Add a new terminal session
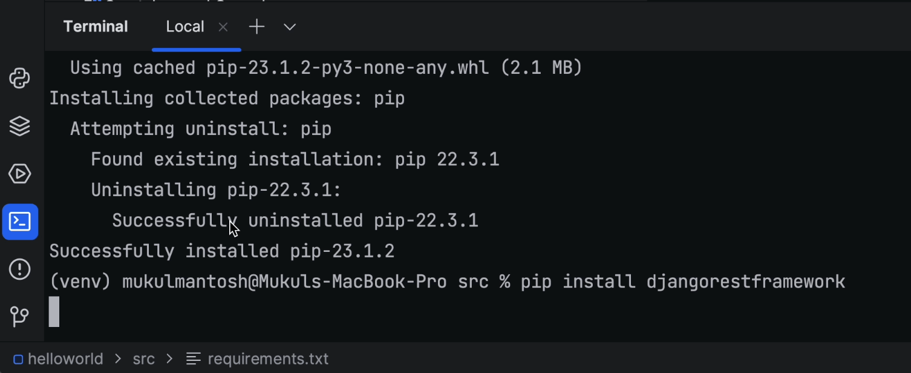Image resolution: width=911 pixels, height=373 pixels. 257,27
